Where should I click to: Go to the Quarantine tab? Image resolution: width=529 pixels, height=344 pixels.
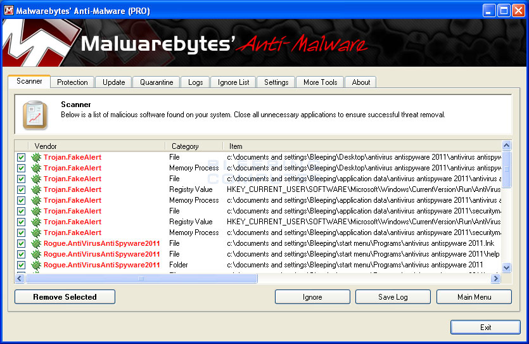tap(156, 82)
